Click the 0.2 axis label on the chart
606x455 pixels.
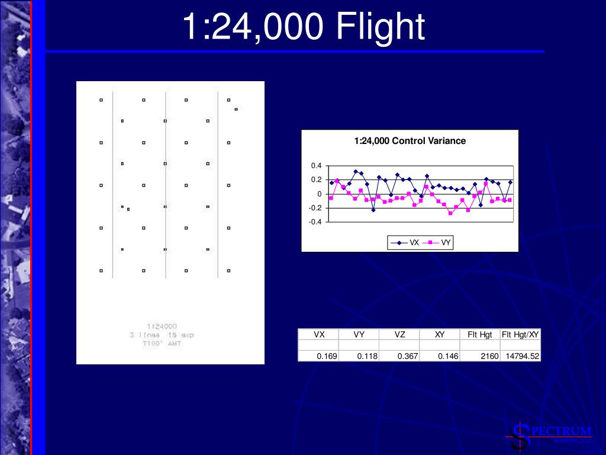pyautogui.click(x=316, y=180)
